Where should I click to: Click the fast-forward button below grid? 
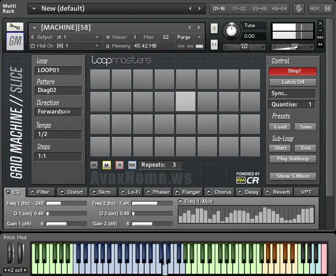(x=94, y=165)
